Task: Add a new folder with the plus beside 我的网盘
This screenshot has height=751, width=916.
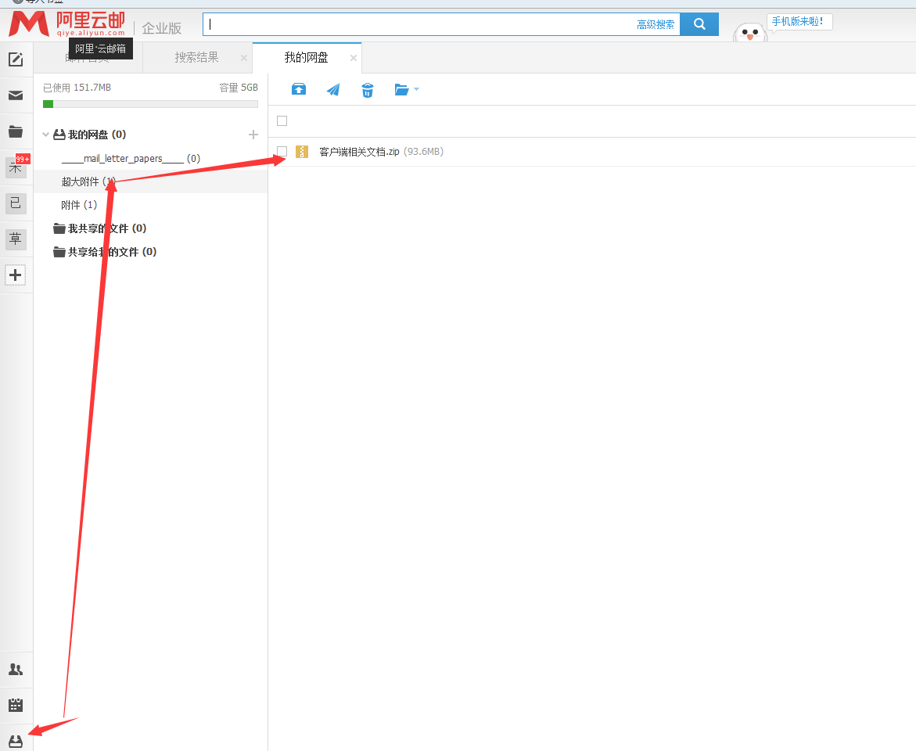Action: [x=253, y=135]
